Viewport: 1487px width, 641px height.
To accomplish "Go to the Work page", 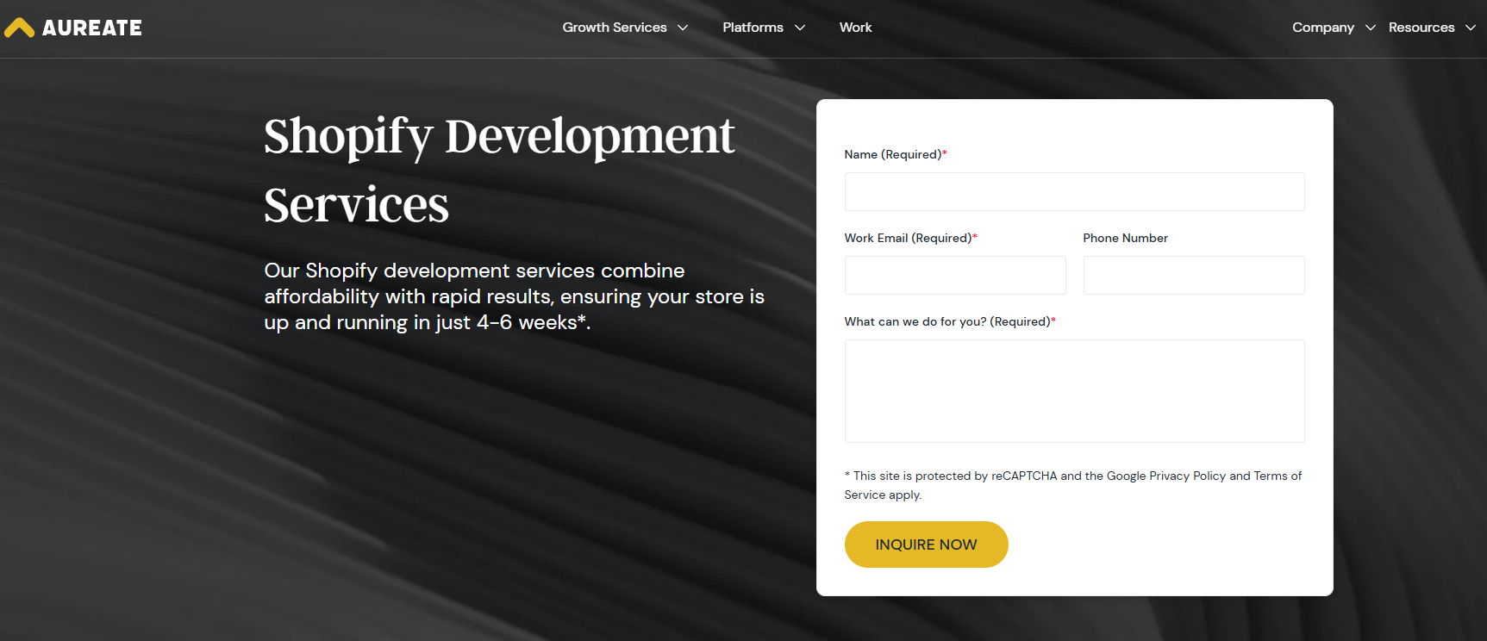I will [856, 28].
